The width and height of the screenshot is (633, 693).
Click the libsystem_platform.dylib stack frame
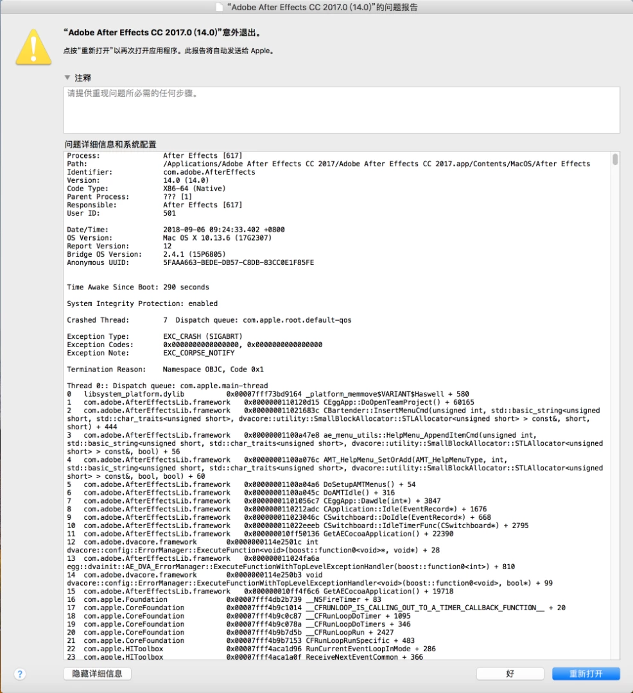(268, 394)
